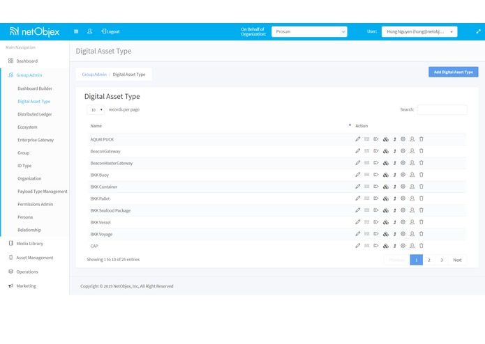The height and width of the screenshot is (344, 485).
Task: Open the user profile icon in header
Action: pos(90,31)
